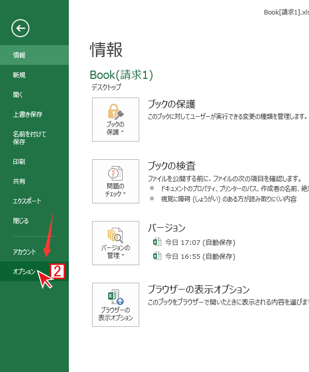Open the 共有 page
This screenshot has height=372, width=309.
(x=34, y=181)
